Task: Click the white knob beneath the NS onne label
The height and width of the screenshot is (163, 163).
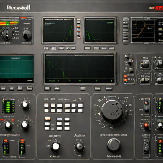Action: pyautogui.click(x=56, y=146)
